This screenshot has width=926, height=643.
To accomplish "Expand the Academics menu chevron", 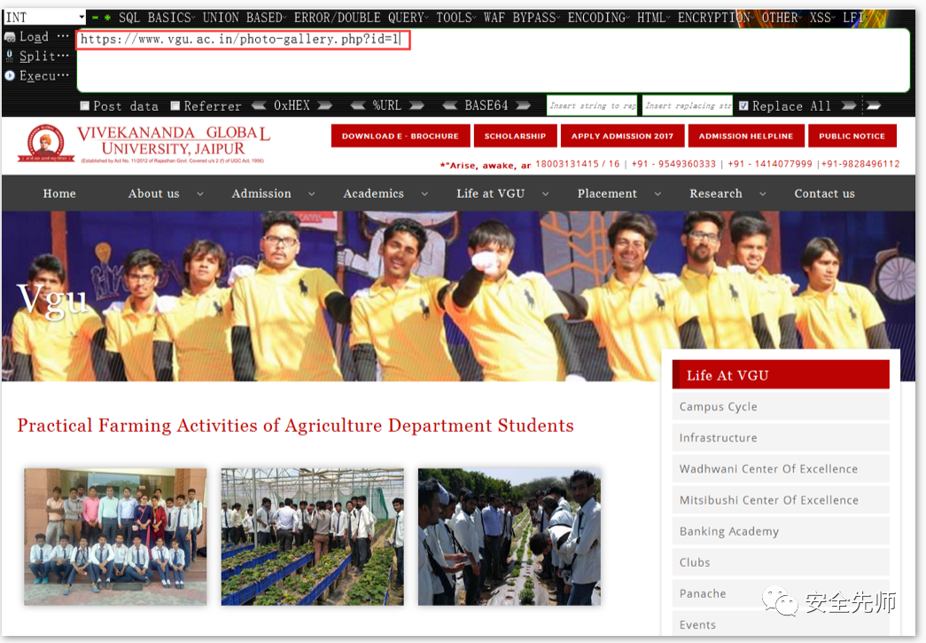I will click(x=424, y=194).
